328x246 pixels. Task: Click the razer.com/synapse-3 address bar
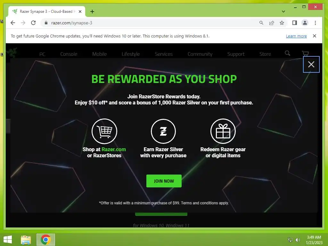click(151, 23)
